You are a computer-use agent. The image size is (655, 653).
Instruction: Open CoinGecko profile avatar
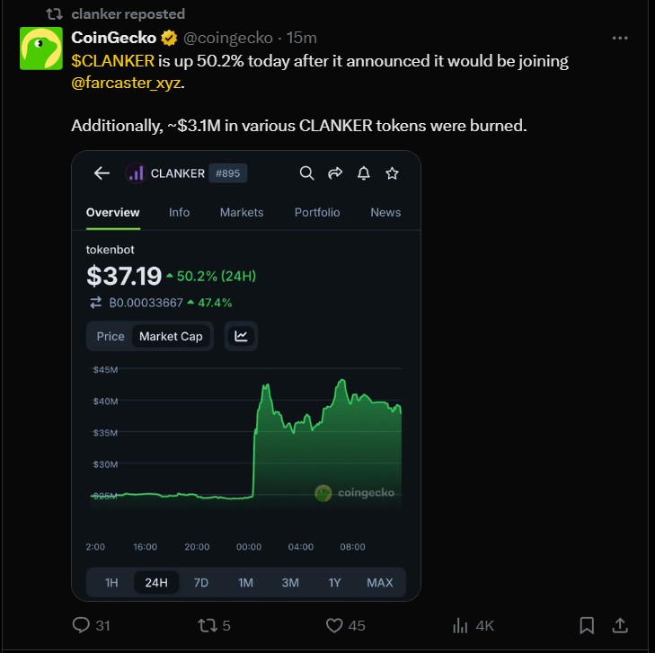(41, 49)
